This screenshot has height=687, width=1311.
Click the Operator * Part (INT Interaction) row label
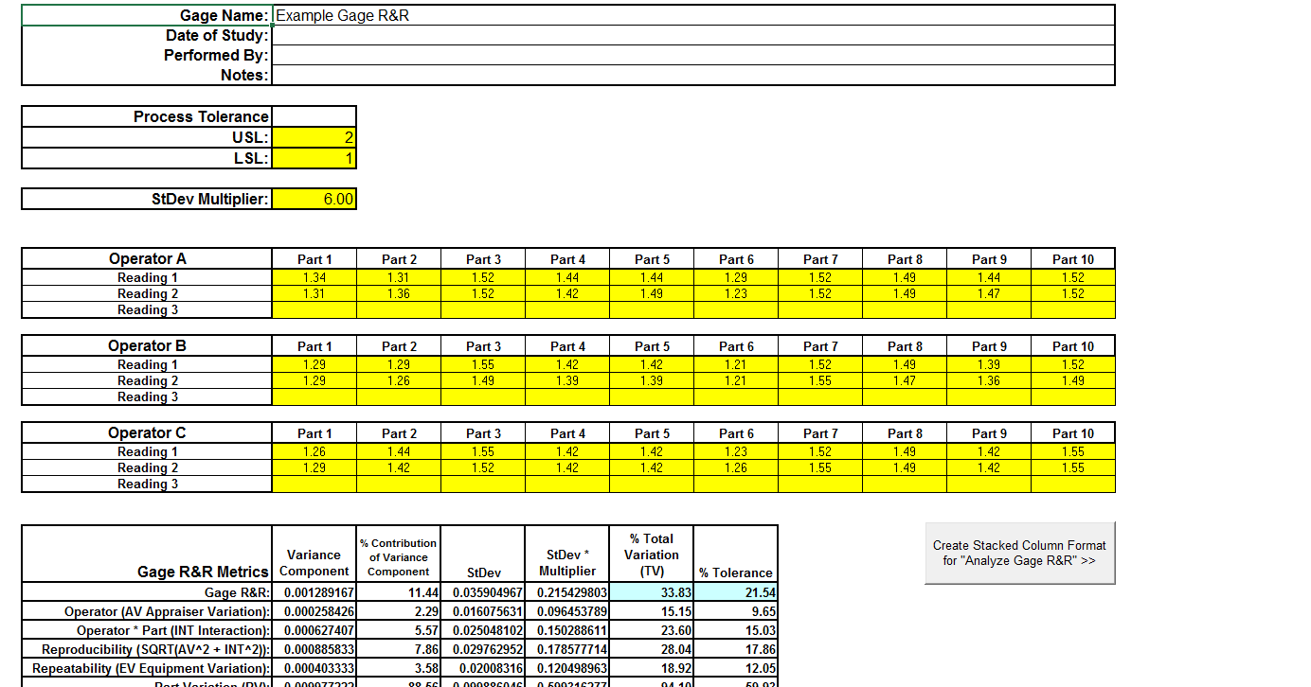[x=147, y=630]
